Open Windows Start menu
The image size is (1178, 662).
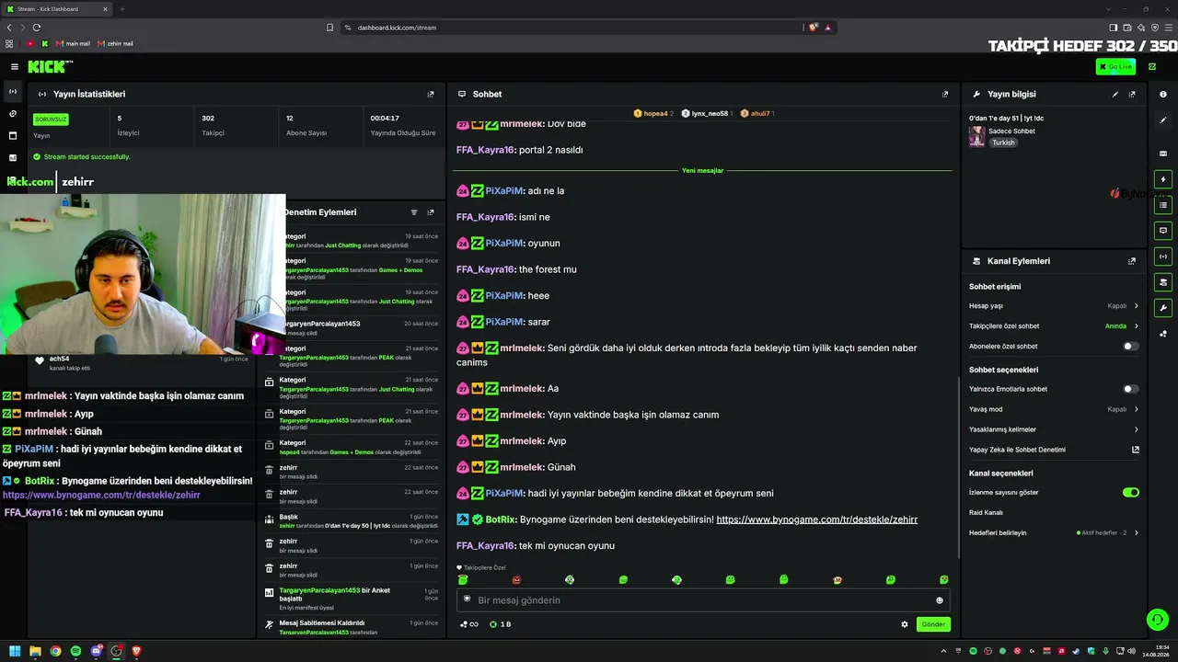[x=15, y=651]
